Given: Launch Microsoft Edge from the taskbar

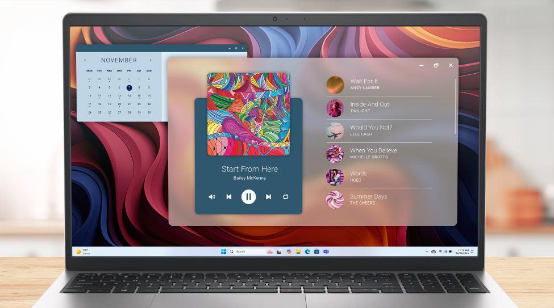Looking at the screenshot, I should click(307, 251).
